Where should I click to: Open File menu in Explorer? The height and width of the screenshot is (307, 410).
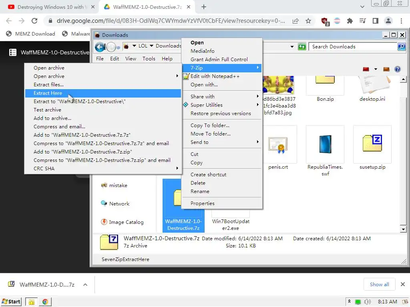point(100,59)
